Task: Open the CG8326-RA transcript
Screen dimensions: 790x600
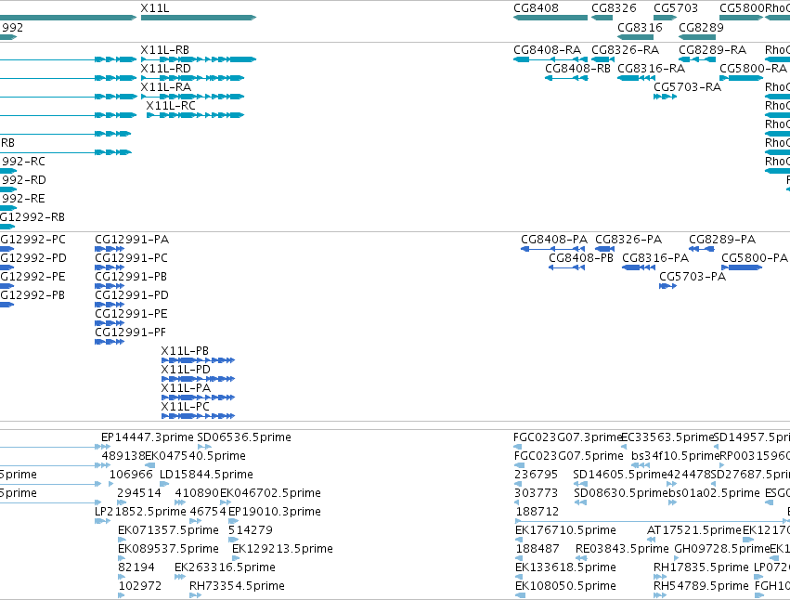Action: [603, 59]
